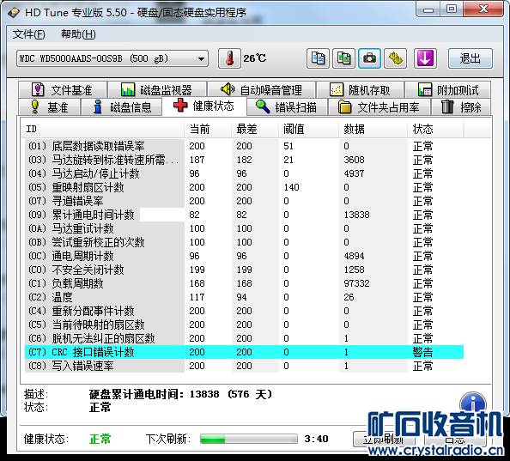
Task: Select row (C2) 温度
Action: pyautogui.click(x=244, y=297)
